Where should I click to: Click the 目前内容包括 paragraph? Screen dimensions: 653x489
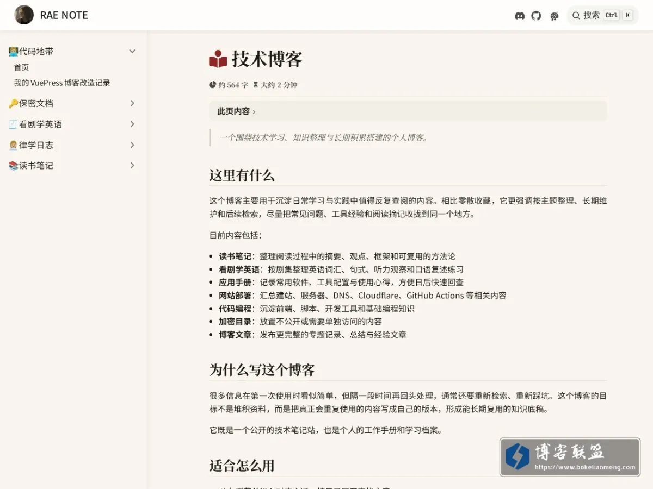(x=236, y=235)
